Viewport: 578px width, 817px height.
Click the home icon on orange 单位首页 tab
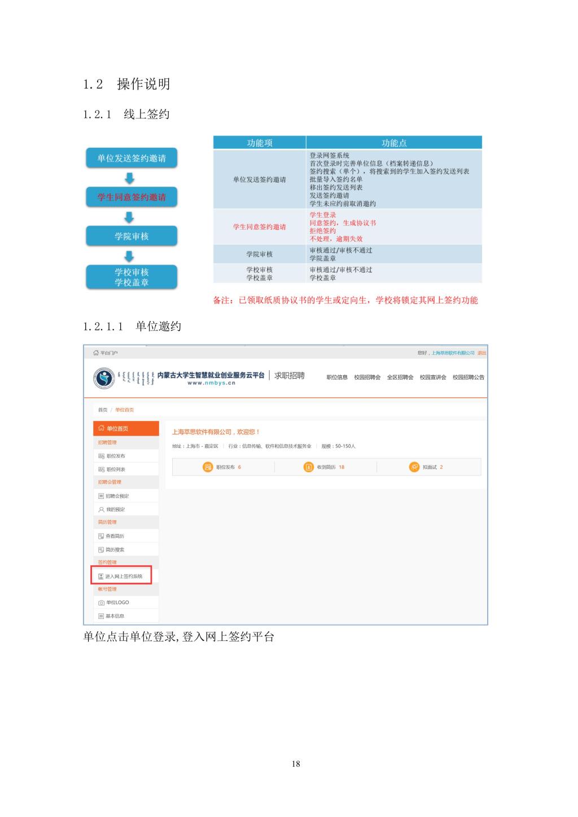pyautogui.click(x=102, y=428)
